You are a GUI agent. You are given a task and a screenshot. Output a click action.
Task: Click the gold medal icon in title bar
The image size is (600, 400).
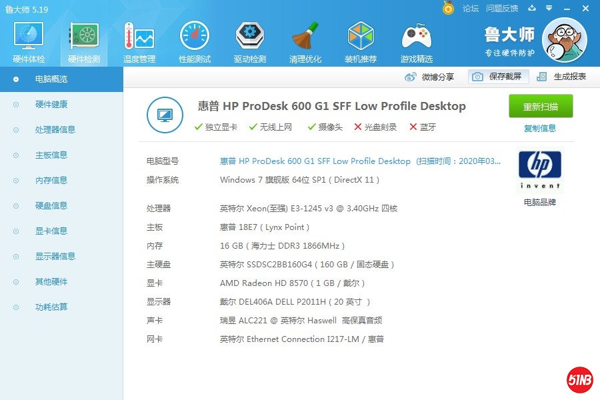tap(448, 9)
